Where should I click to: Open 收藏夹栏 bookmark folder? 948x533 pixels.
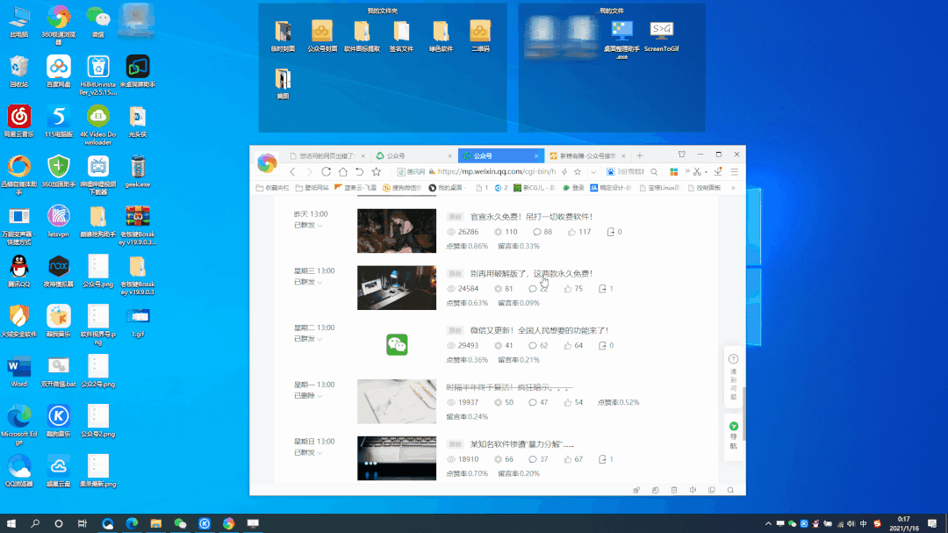(273, 188)
